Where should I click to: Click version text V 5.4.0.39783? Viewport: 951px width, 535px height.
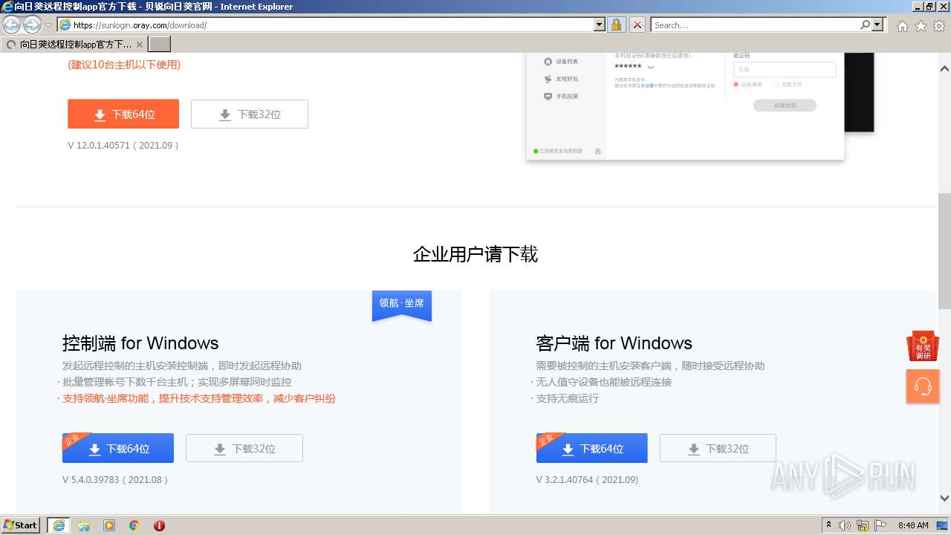point(116,480)
